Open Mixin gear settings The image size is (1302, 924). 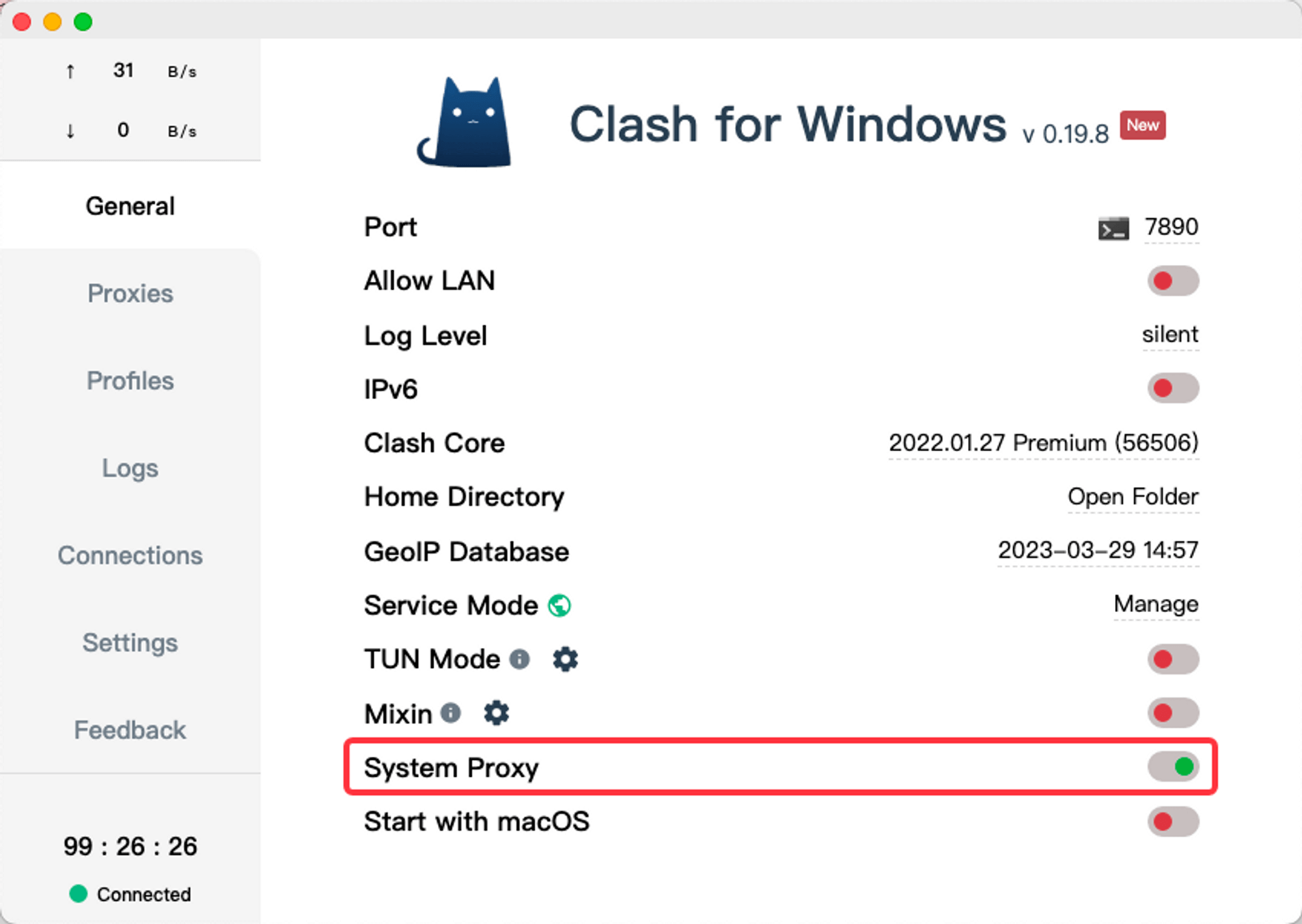pyautogui.click(x=496, y=713)
